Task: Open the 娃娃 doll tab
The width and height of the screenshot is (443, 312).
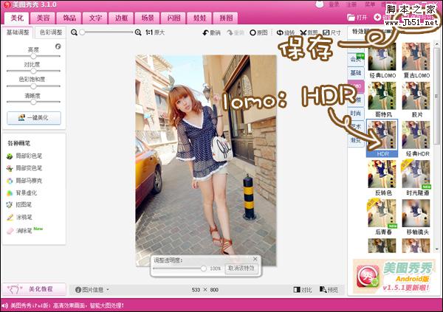Action: 200,18
